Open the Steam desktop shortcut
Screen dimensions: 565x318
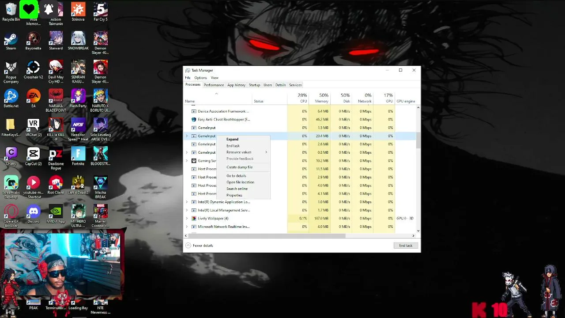coord(11,41)
